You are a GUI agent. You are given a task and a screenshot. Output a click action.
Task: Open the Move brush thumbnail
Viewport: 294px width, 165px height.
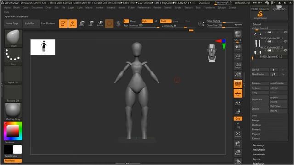(x=13, y=38)
